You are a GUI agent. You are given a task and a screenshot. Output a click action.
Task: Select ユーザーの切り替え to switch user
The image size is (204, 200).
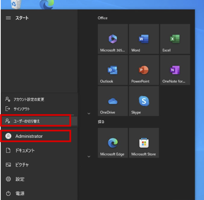(x=39, y=121)
